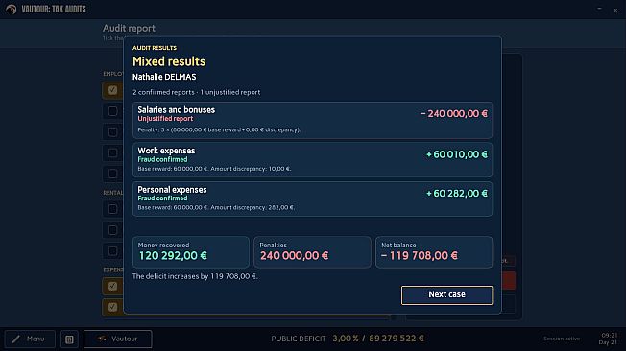Viewport: 626px width, 351px height.
Task: Select the Personal expenses result row
Action: 312,199
